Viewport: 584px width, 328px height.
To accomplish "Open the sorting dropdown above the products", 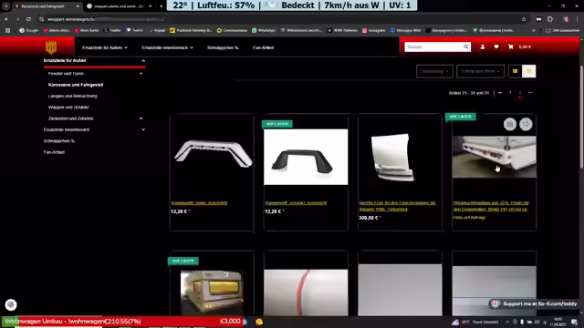I will (434, 71).
